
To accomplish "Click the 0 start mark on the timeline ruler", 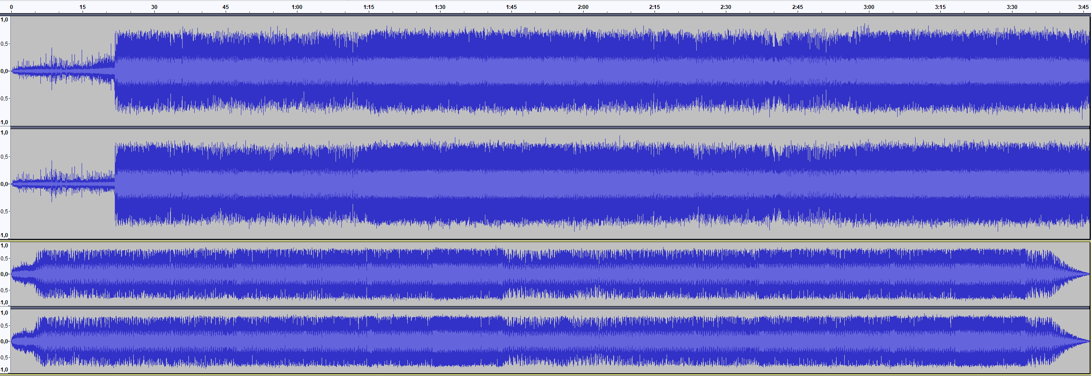I will coord(11,7).
